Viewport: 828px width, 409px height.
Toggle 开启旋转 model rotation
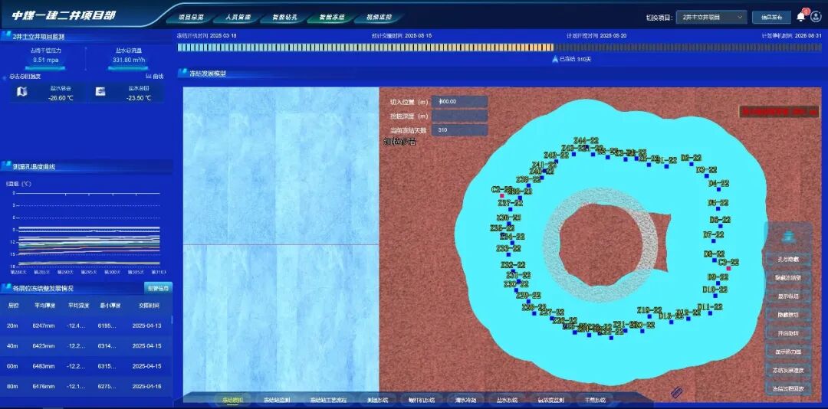point(788,333)
